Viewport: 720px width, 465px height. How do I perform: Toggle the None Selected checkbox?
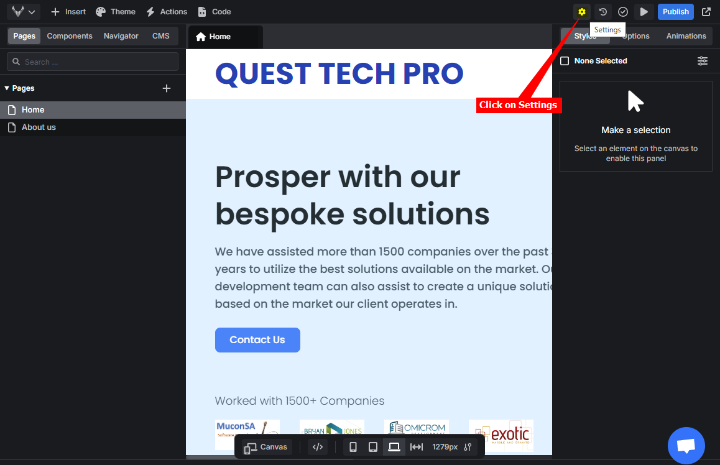click(x=565, y=60)
